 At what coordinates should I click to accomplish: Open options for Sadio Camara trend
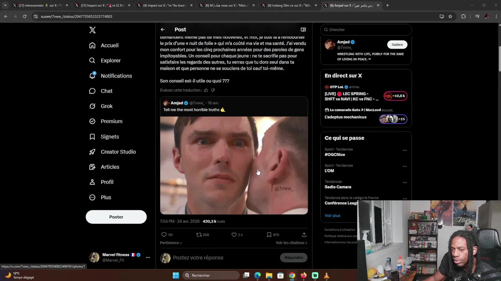pos(405,182)
